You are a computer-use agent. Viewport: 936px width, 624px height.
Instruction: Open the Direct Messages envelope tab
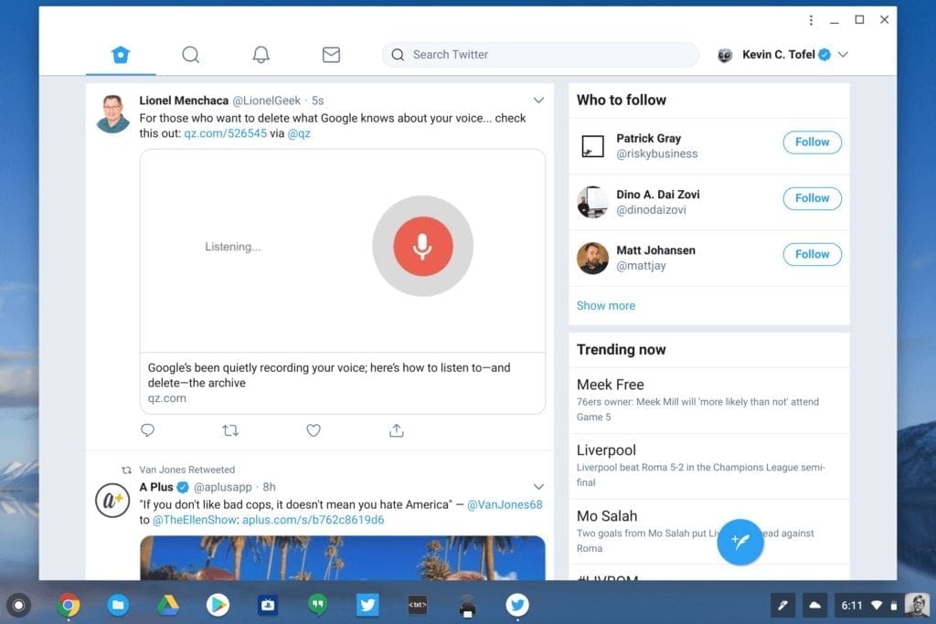point(331,55)
